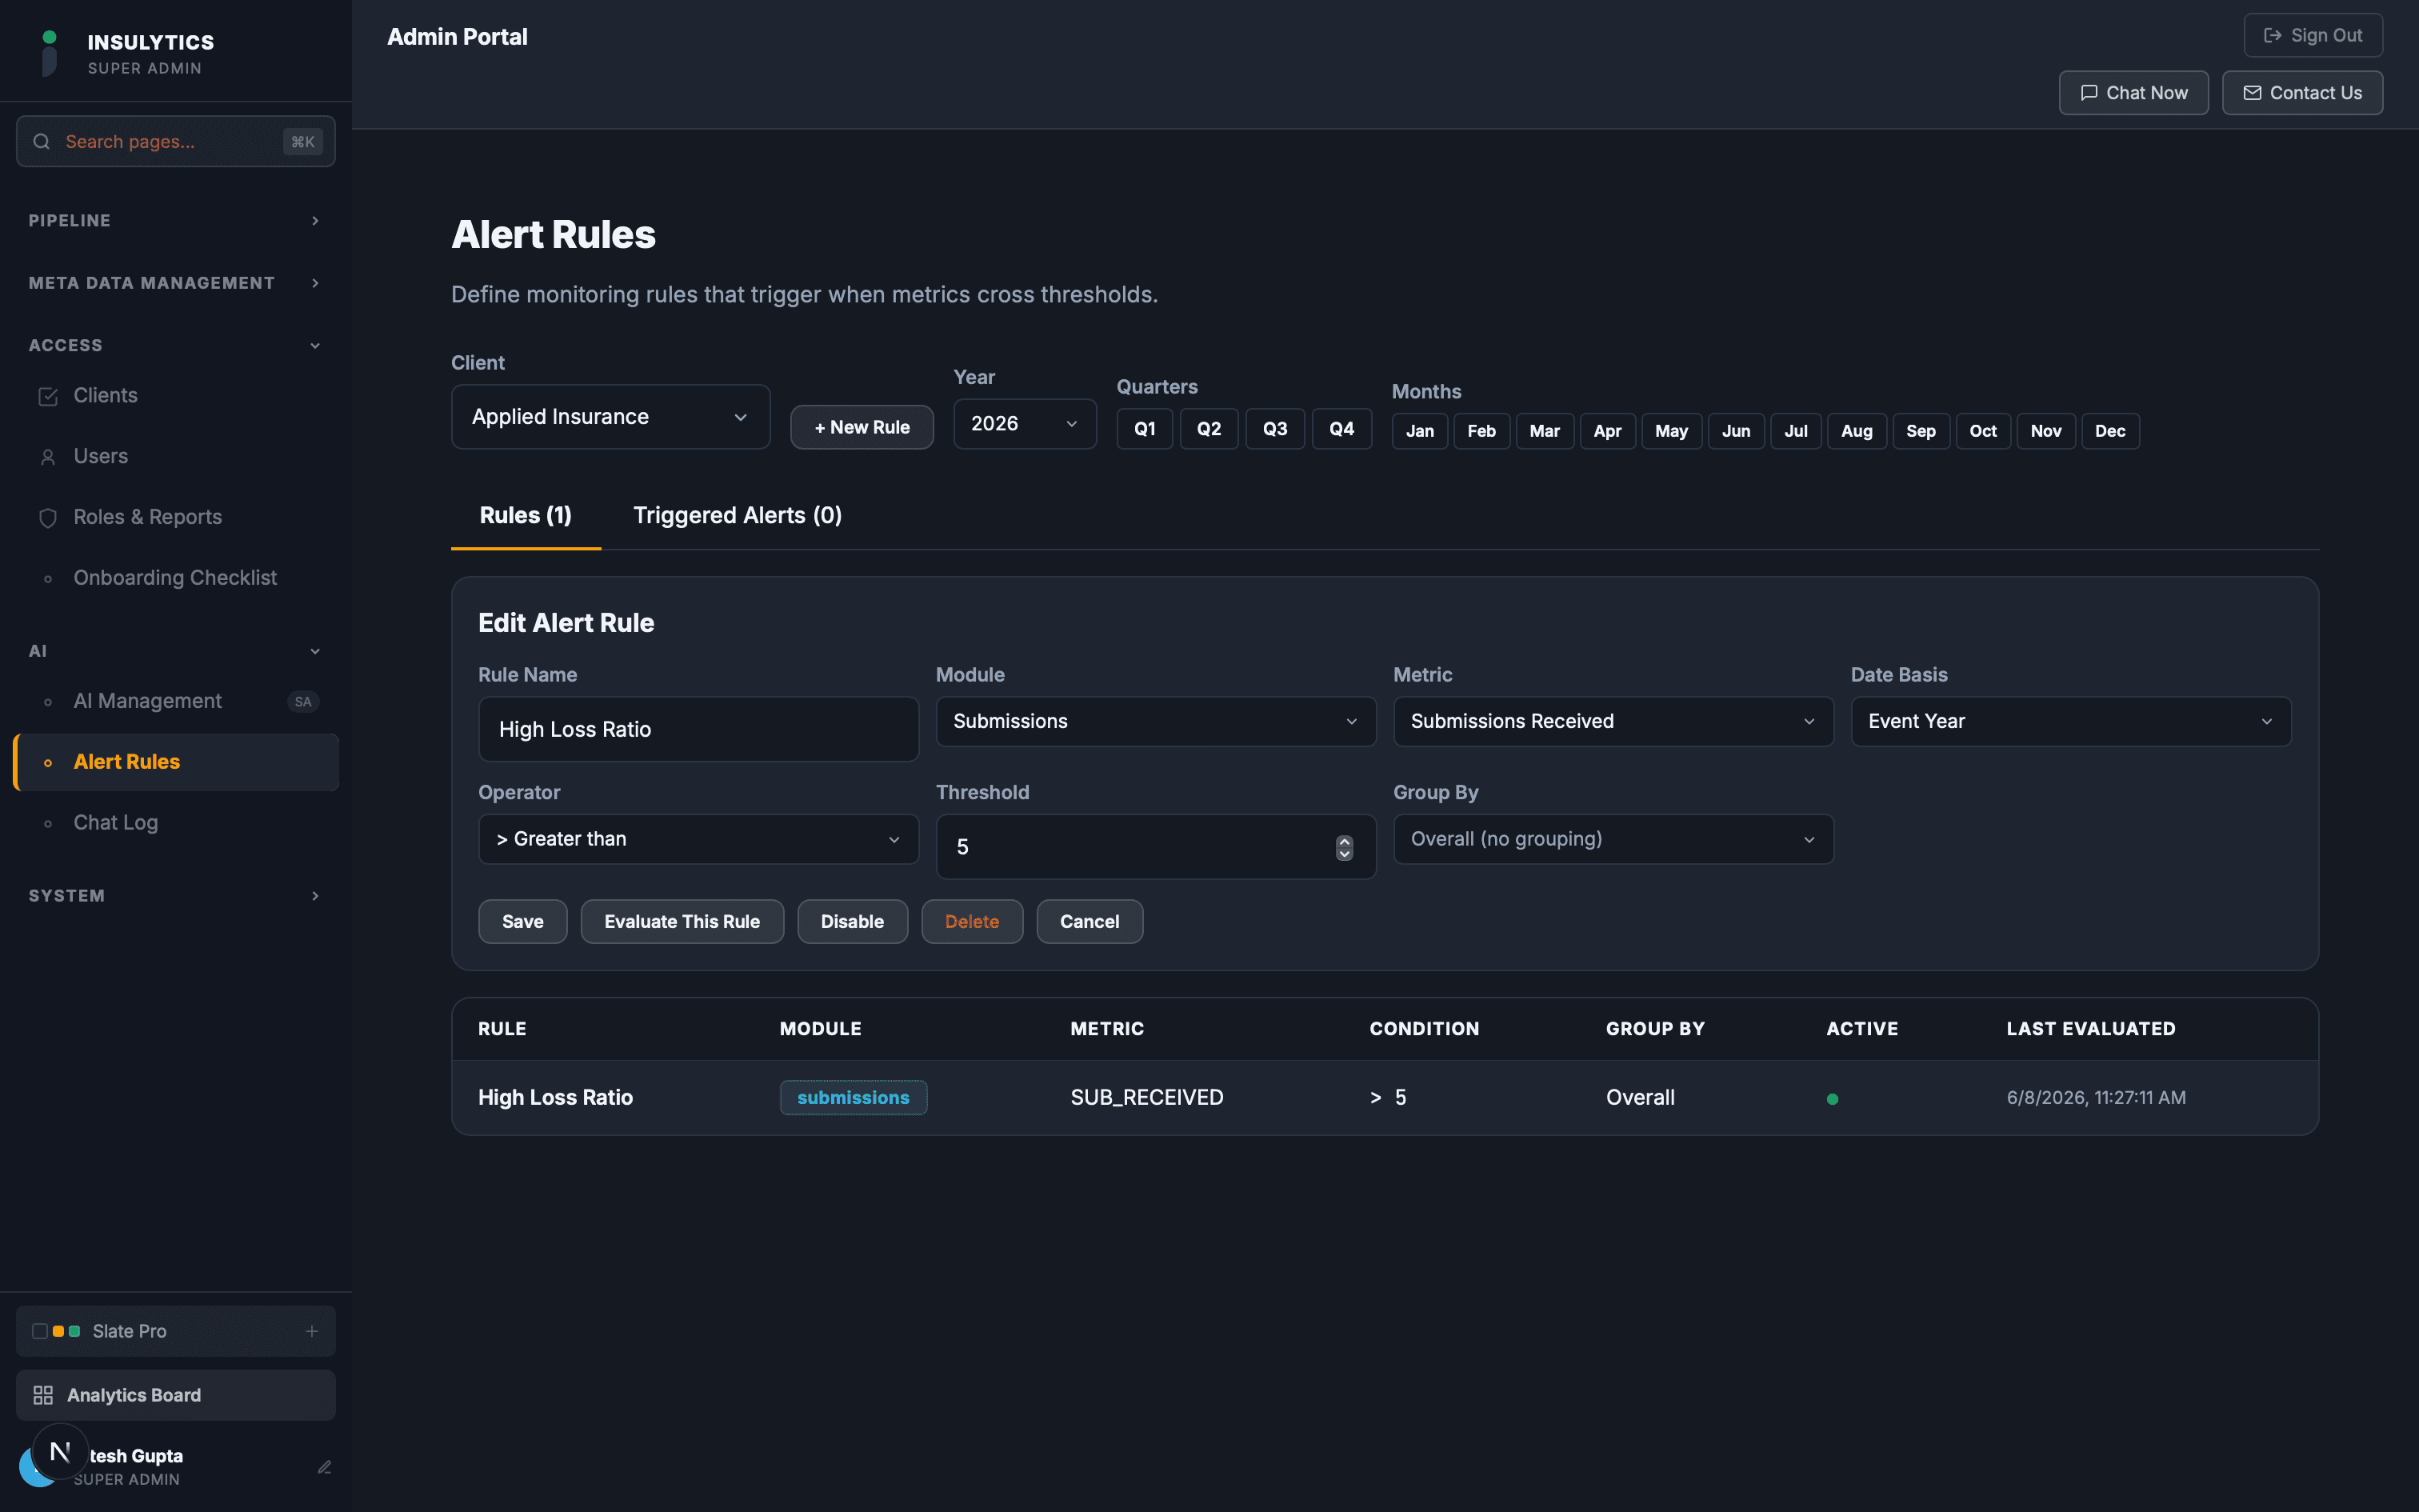Toggle the Dec month filter

coord(2110,431)
